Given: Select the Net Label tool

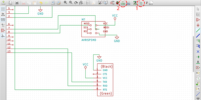Looking at the screenshot, I should pyautogui.click(x=198, y=62).
